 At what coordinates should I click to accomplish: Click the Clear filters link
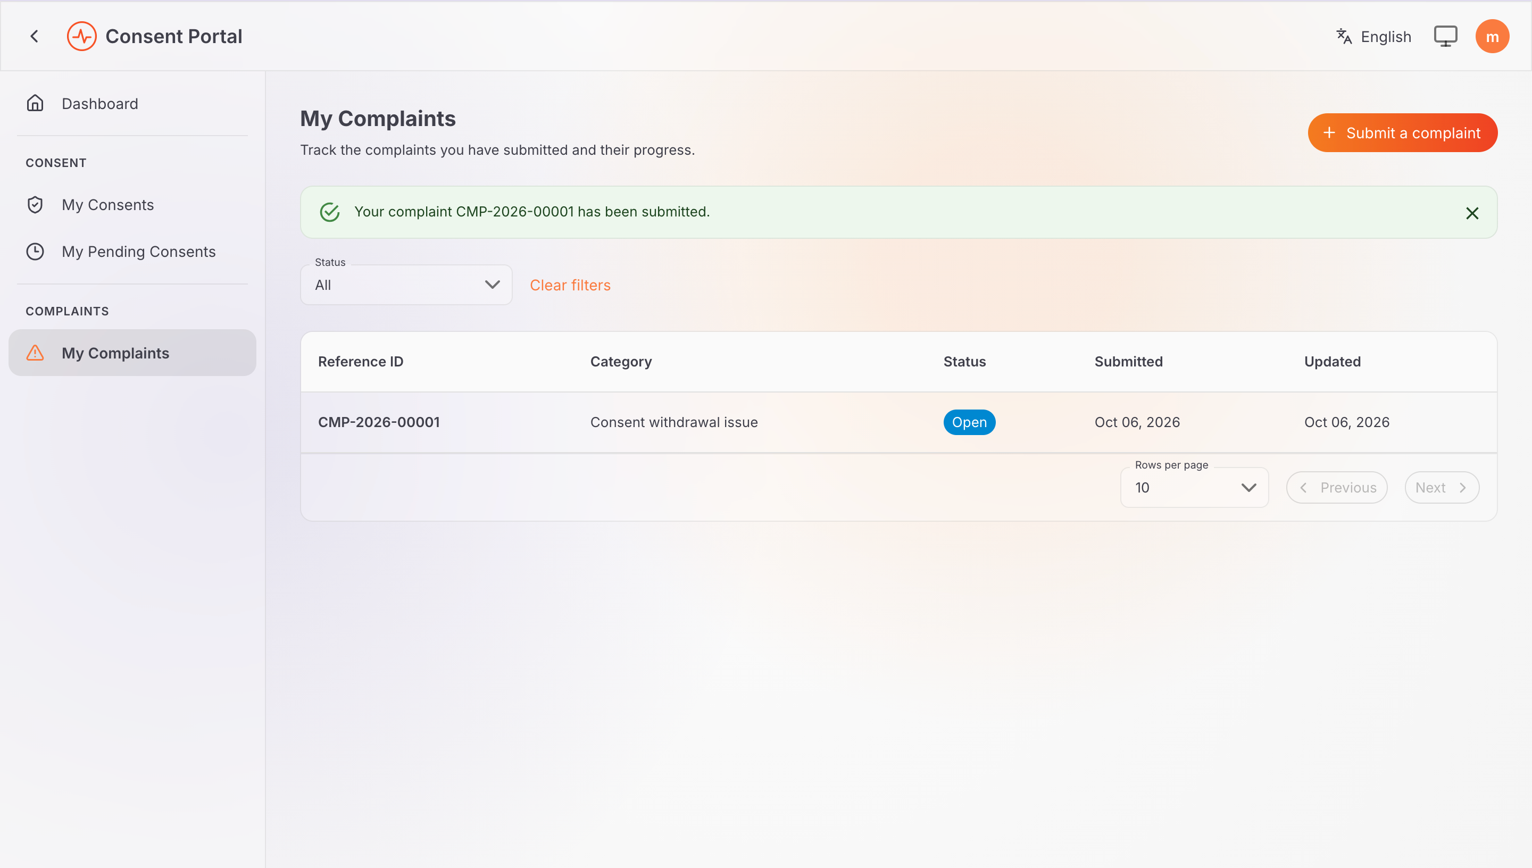click(x=570, y=285)
